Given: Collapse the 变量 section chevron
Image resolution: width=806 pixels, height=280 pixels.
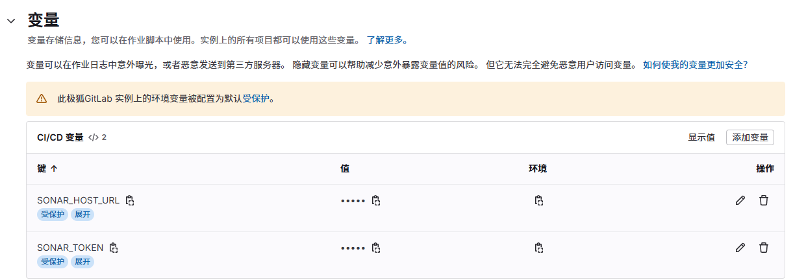Looking at the screenshot, I should [11, 21].
